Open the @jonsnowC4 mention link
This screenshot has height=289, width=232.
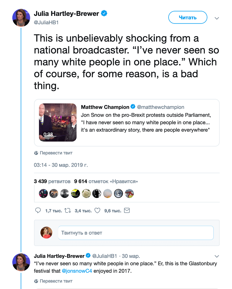(x=77, y=271)
